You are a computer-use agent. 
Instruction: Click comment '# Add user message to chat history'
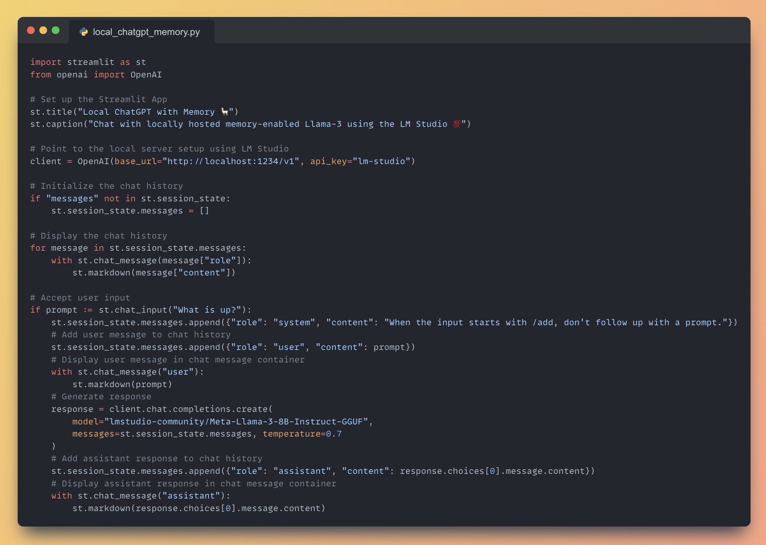(141, 335)
